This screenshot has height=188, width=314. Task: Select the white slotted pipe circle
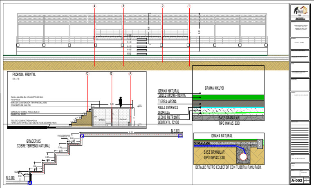point(243,157)
